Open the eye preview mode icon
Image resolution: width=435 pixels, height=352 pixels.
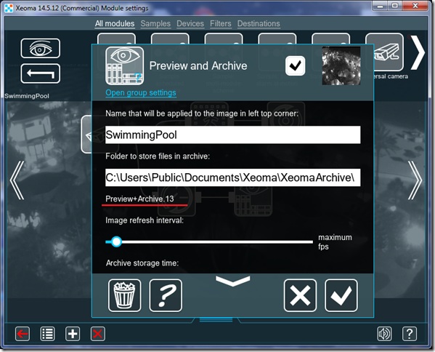click(x=40, y=48)
